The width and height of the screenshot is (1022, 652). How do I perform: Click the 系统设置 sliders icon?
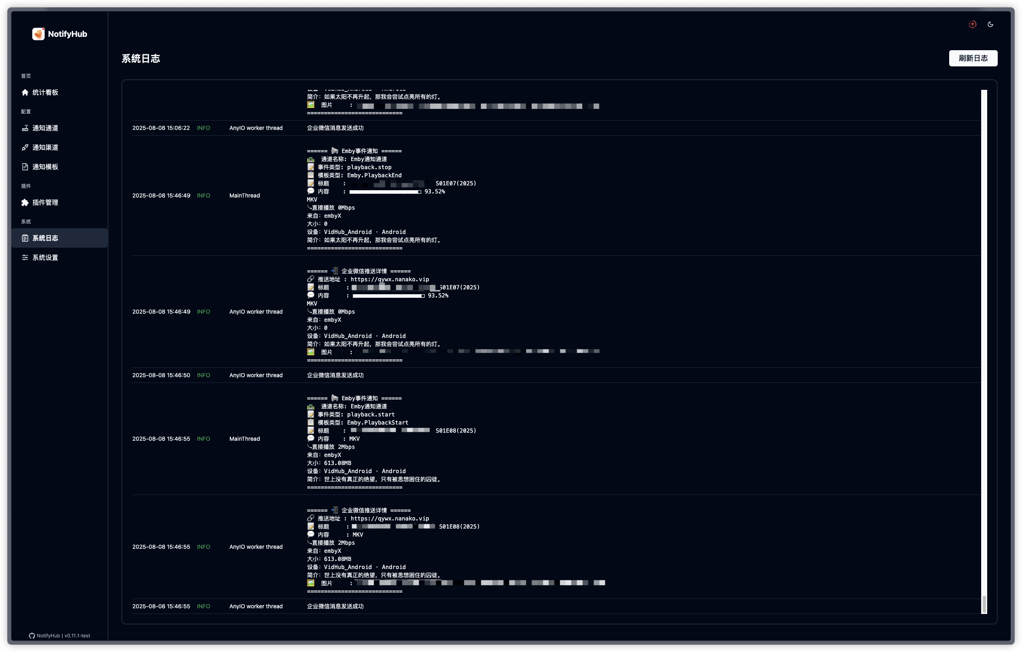pyautogui.click(x=25, y=258)
